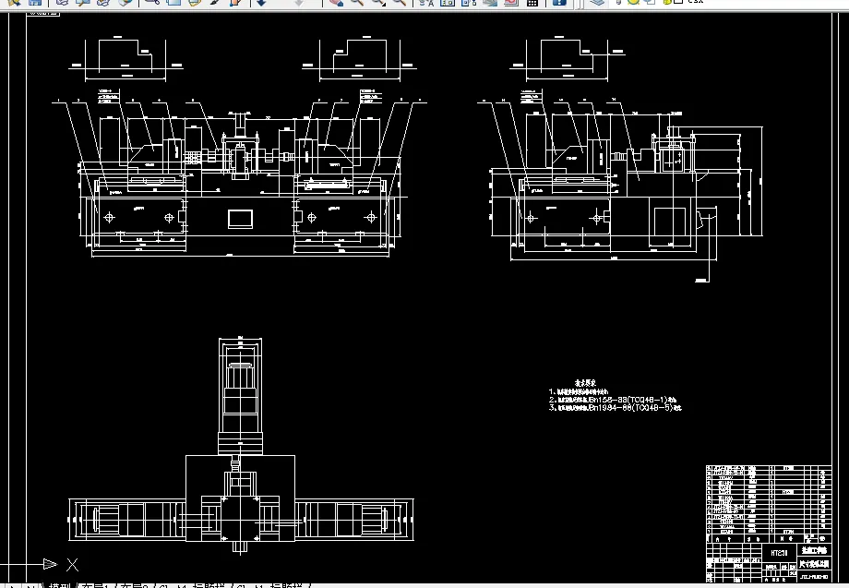Viewport: 849px width, 588px height.
Task: Select the first numbered technical note line
Action: point(579,391)
